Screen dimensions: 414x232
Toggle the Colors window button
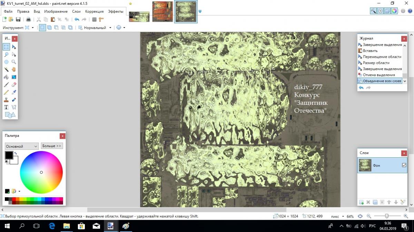pos(394,11)
